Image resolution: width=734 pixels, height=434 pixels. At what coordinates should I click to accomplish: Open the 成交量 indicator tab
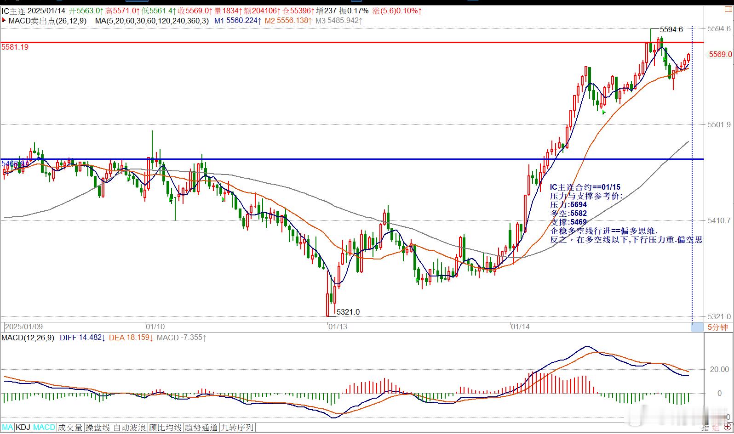(70, 428)
